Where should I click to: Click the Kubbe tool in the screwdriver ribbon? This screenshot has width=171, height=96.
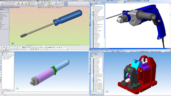coord(50,4)
